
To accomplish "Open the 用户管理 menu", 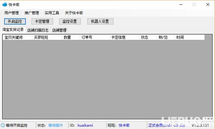I will [x=11, y=13].
